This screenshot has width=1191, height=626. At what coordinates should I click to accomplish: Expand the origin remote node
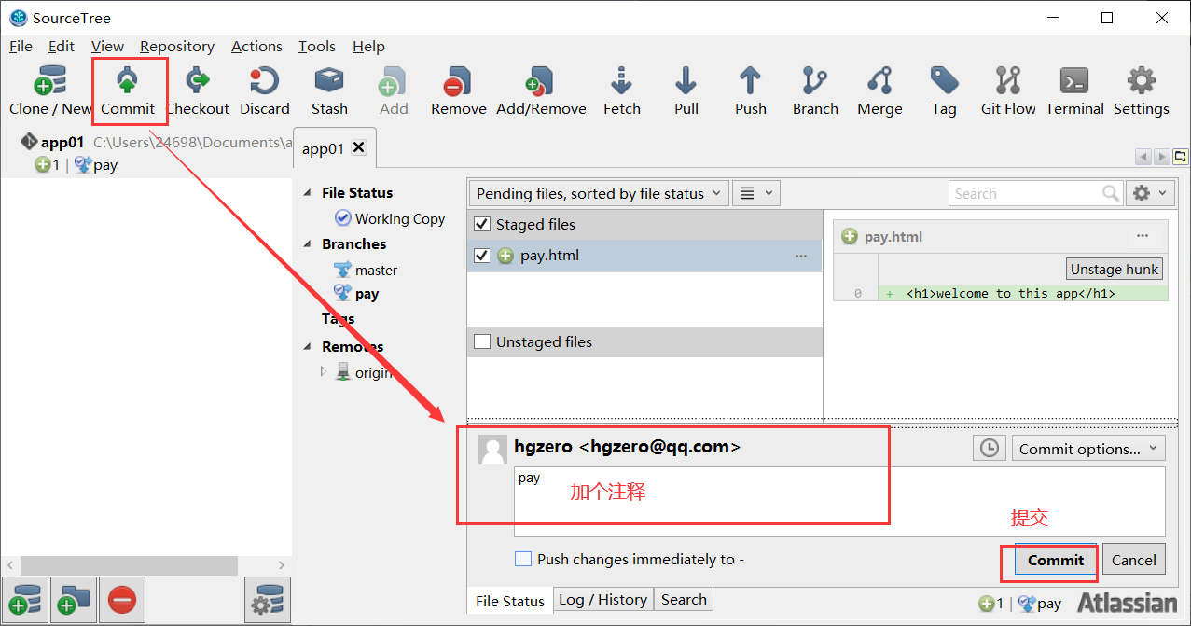pos(324,371)
